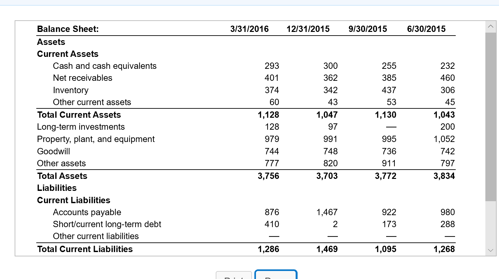Click the 'Long-term investments' row label

(81, 127)
